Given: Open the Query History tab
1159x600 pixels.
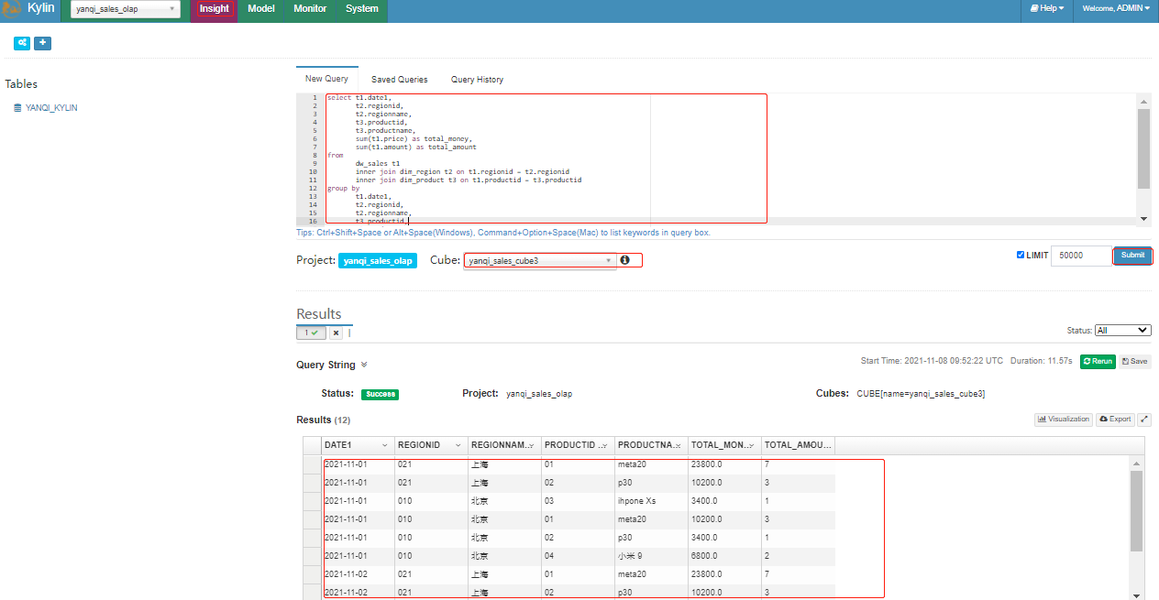Looking at the screenshot, I should click(x=477, y=80).
